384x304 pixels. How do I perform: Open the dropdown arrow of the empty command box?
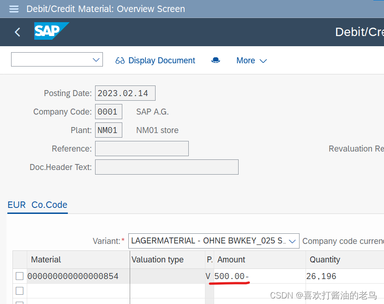(96, 60)
